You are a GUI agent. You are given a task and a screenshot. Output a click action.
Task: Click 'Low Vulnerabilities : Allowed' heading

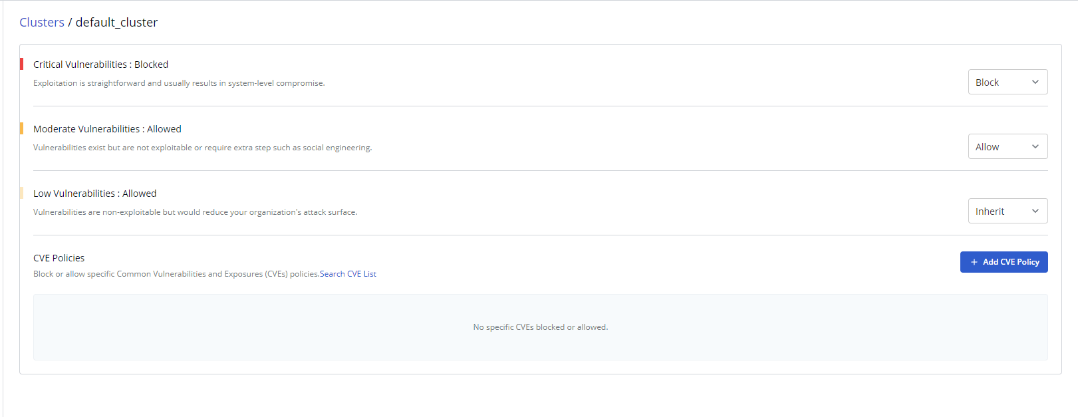pyautogui.click(x=95, y=194)
